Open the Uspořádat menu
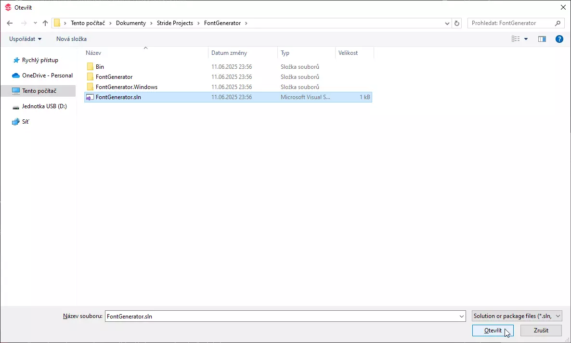 [x=25, y=39]
